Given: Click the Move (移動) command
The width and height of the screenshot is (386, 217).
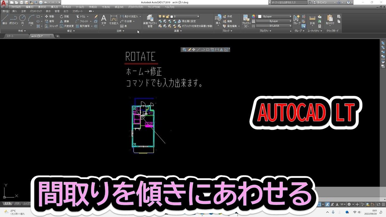Looking at the screenshot, I should pos(49,16).
